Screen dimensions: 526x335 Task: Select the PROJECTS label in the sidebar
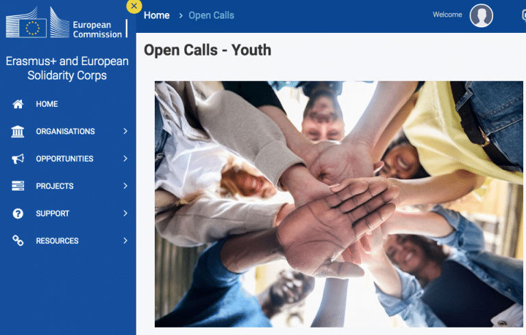tap(55, 186)
